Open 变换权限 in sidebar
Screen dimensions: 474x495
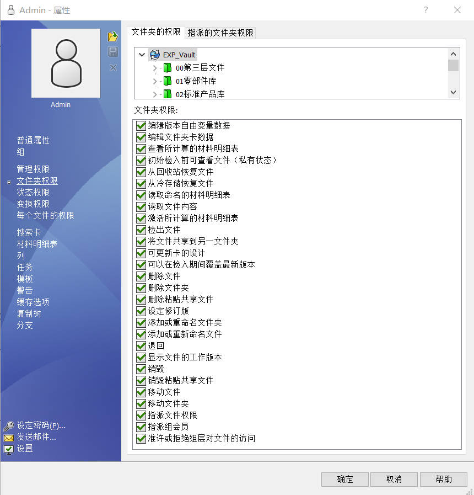point(33,204)
